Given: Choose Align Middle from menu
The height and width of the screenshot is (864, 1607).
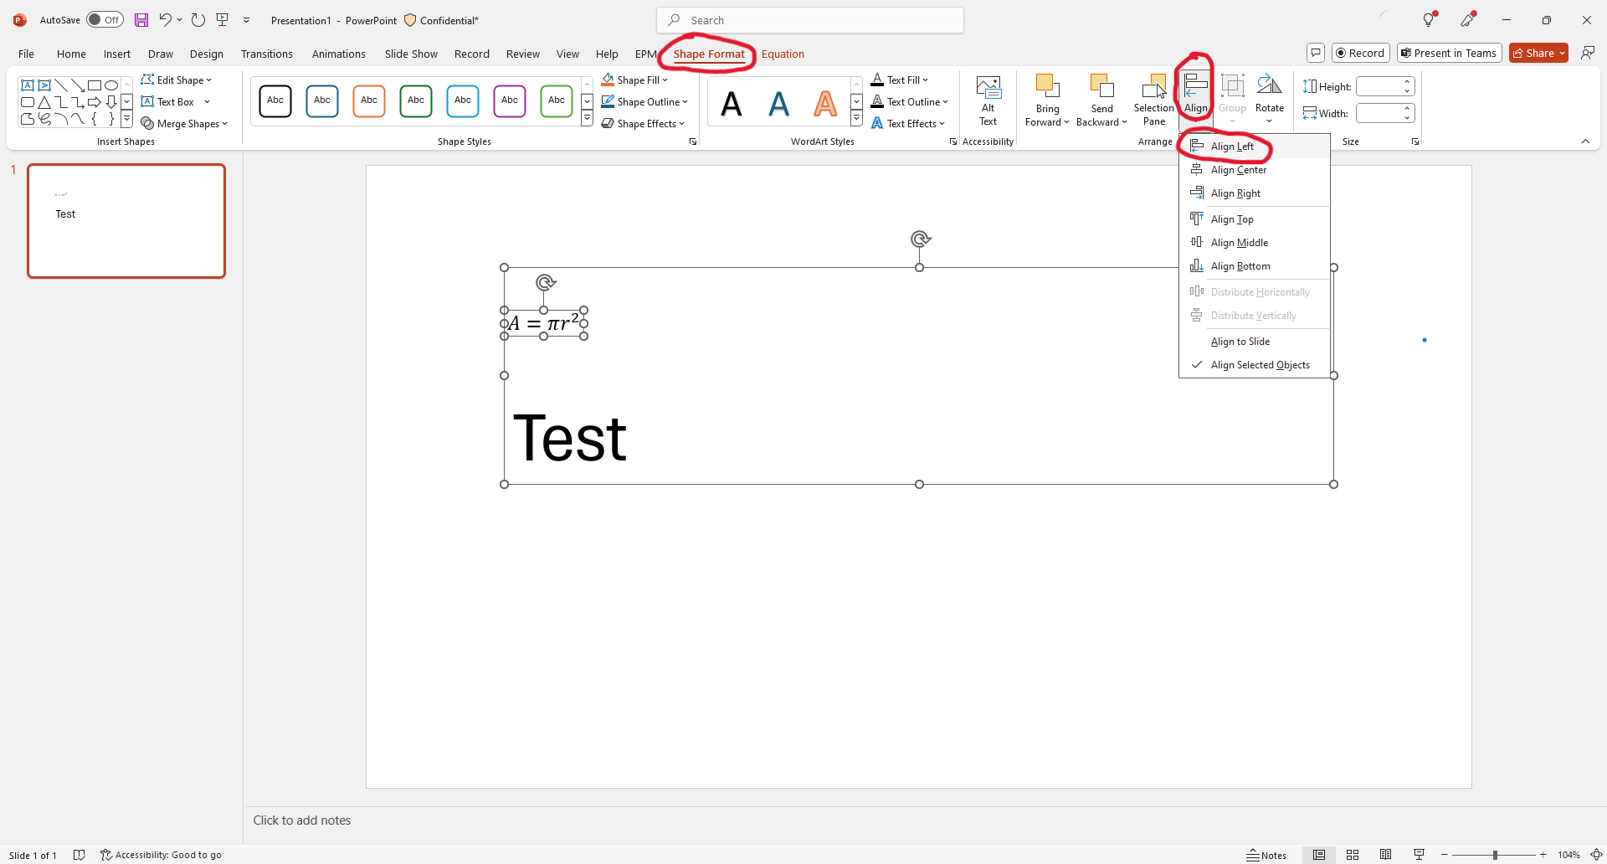Looking at the screenshot, I should click(1254, 243).
